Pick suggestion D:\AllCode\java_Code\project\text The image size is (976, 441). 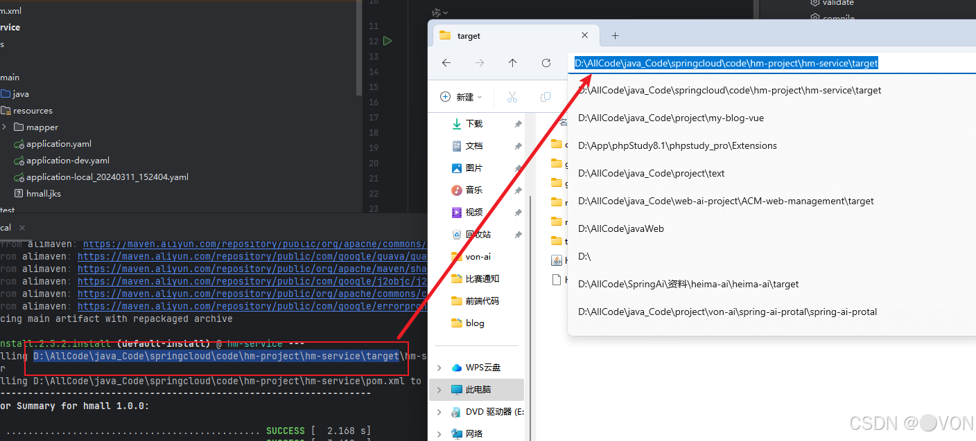pos(651,173)
